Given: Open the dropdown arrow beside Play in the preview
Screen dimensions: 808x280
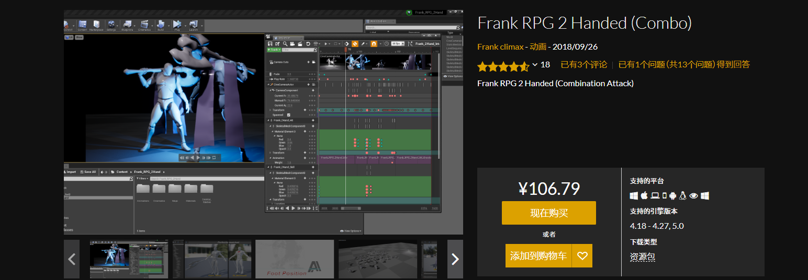Looking at the screenshot, I should click(x=185, y=26).
